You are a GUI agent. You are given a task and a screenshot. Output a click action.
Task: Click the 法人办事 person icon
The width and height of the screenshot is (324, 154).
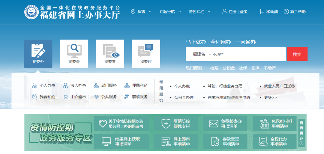point(65,86)
